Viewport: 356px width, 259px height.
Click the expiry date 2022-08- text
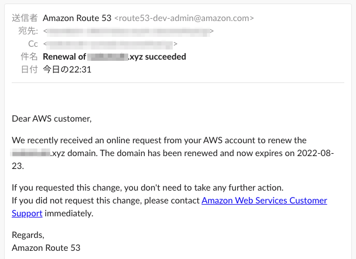(x=316, y=153)
